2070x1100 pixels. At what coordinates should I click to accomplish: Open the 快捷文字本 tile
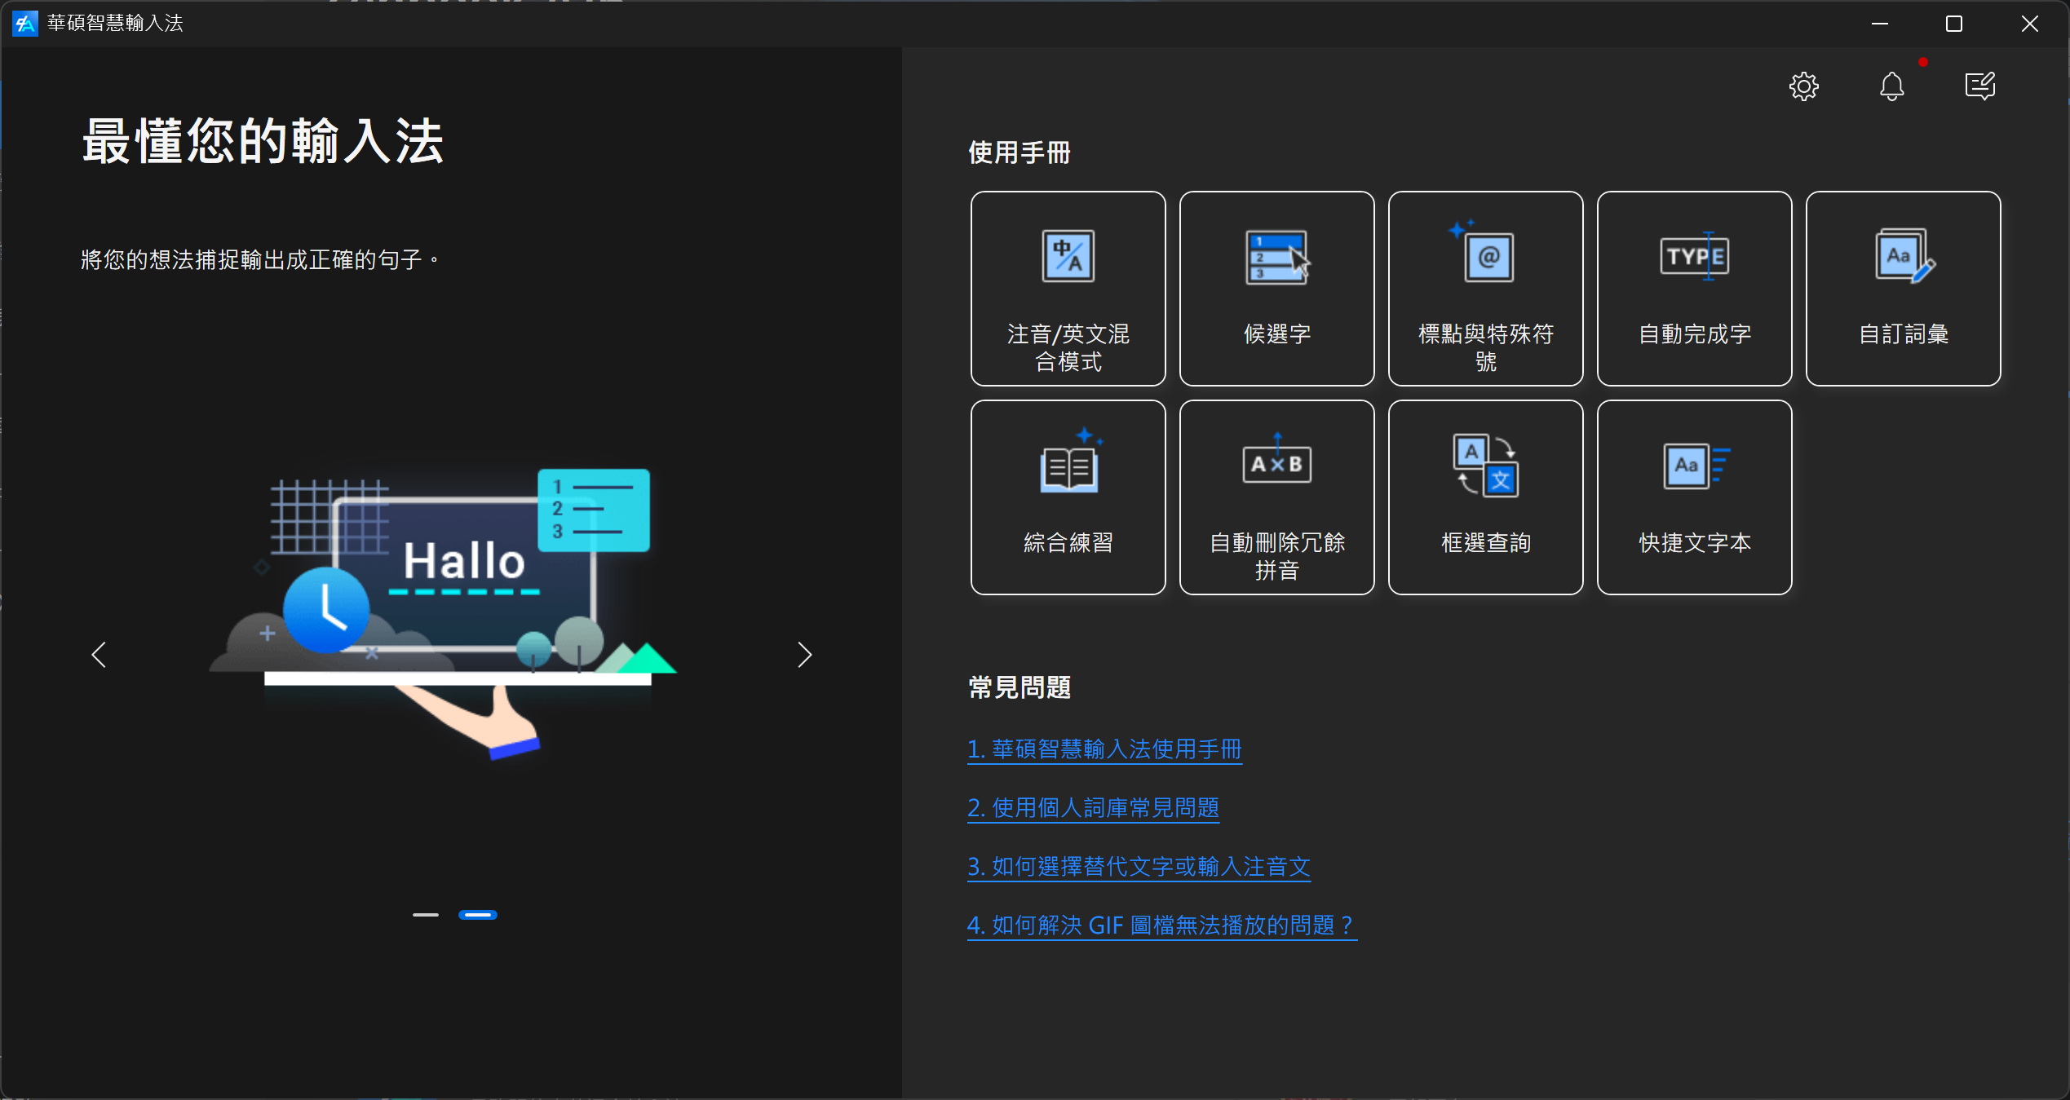pyautogui.click(x=1694, y=497)
